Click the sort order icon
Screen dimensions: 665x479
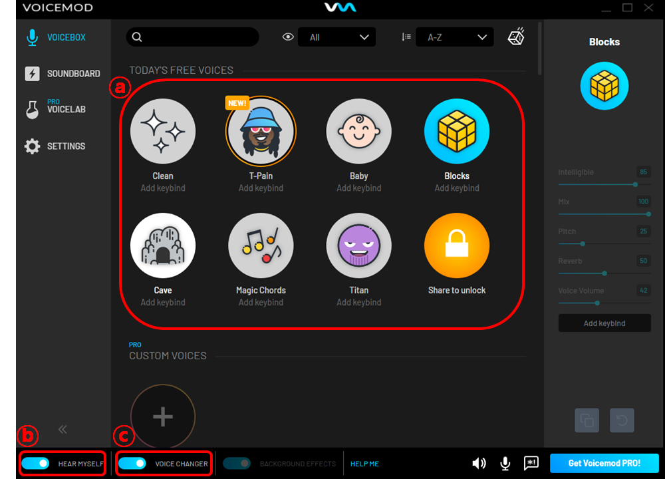(406, 37)
